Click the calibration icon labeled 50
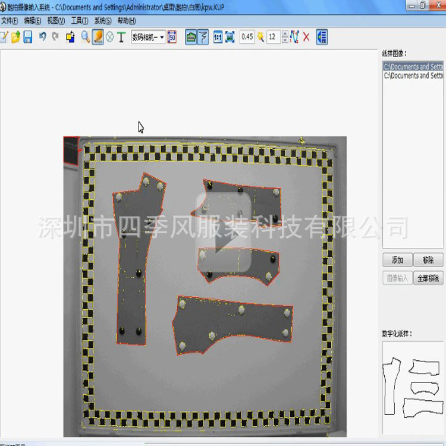The height and width of the screenshot is (446, 446). coord(172,37)
